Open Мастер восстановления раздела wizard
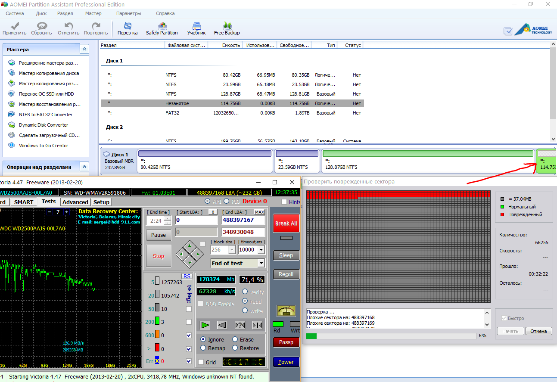This screenshot has width=557, height=382. tap(44, 104)
